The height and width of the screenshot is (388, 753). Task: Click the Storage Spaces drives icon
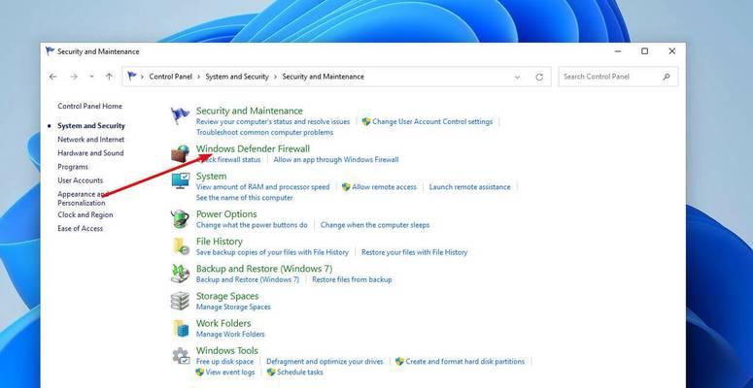(x=180, y=301)
